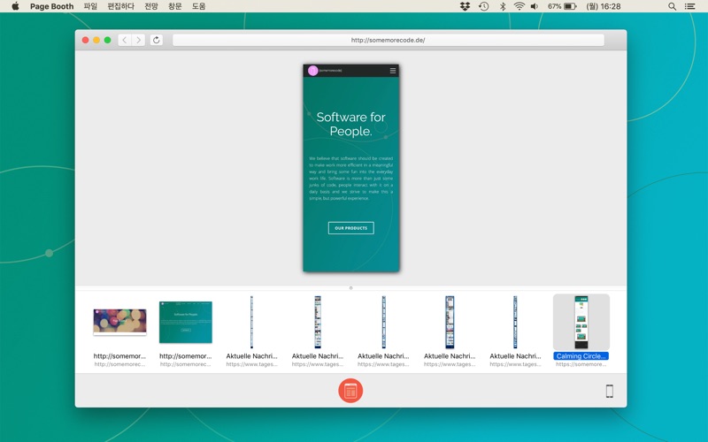The image size is (708, 442).
Task: Click the Software for People. heading
Action: click(x=350, y=124)
